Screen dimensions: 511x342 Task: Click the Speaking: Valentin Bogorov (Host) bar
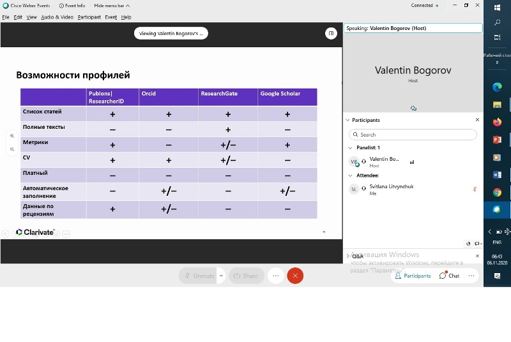(413, 28)
